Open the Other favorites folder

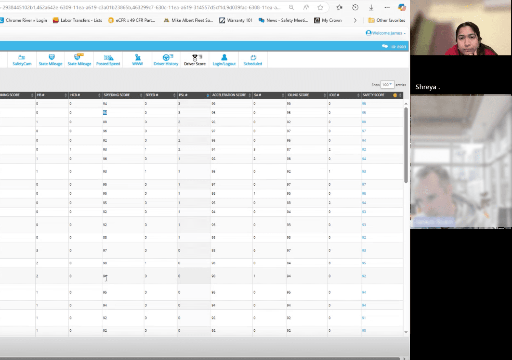tap(387, 20)
